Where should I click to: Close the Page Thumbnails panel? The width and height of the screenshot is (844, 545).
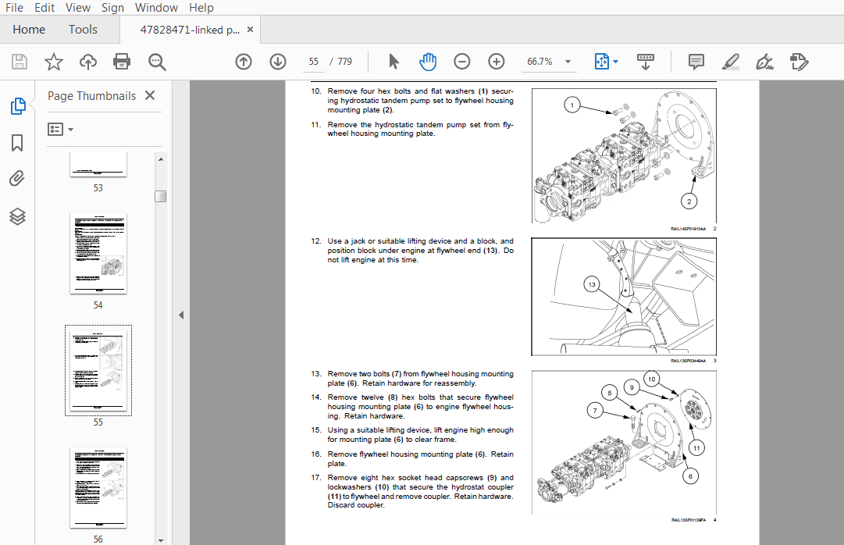150,95
